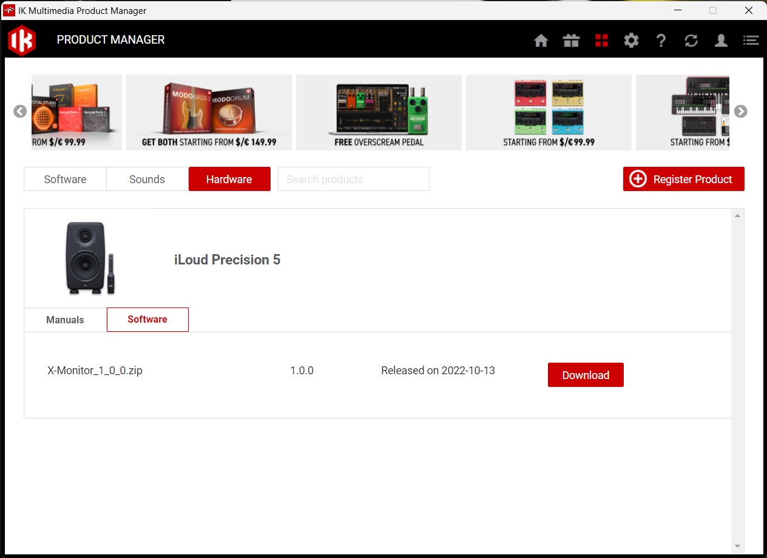The image size is (767, 558).
Task: Open the user account icon
Action: click(721, 41)
